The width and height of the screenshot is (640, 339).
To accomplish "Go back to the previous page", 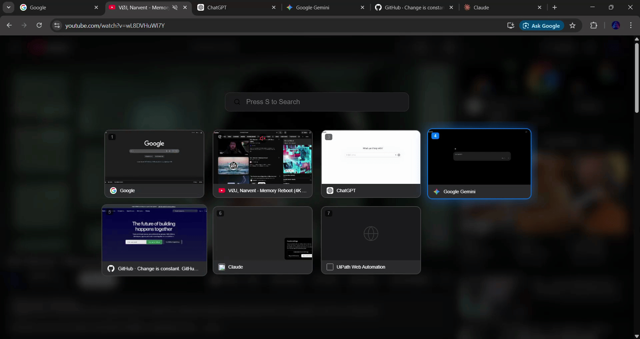I will point(9,25).
